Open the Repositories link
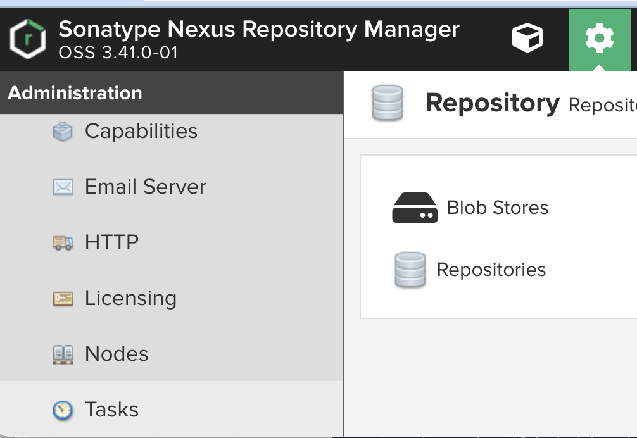Image resolution: width=637 pixels, height=438 pixels. coord(491,270)
